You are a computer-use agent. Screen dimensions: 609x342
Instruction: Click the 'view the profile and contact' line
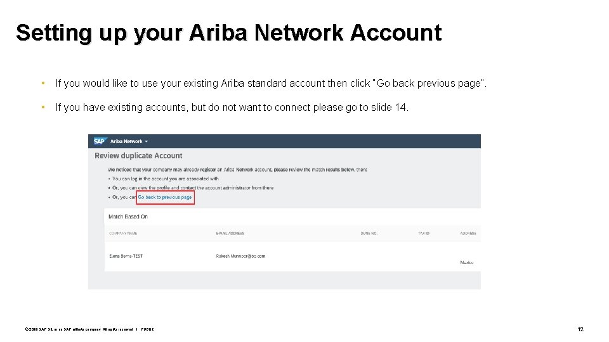192,187
